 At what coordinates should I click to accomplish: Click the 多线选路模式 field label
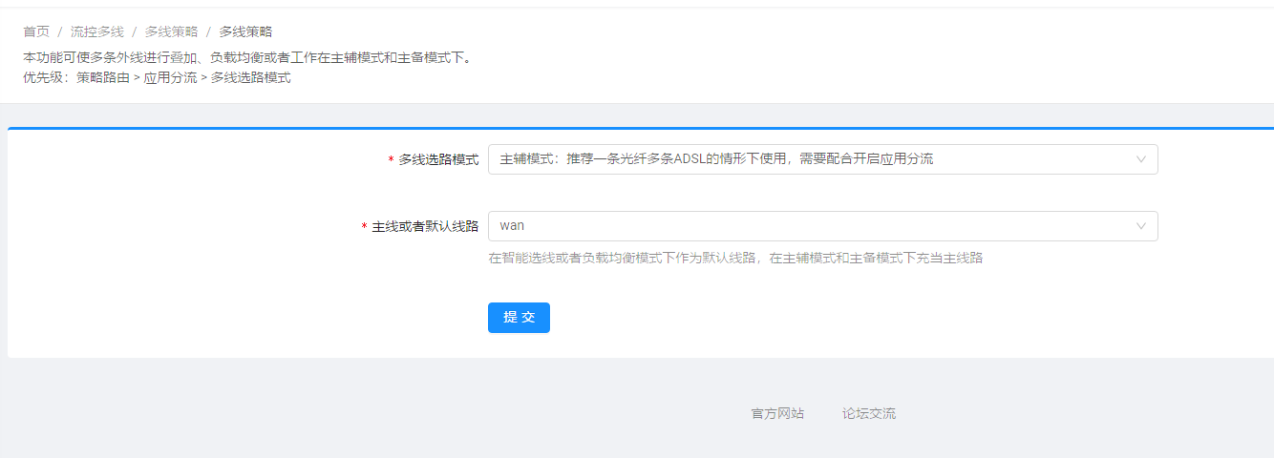[x=438, y=160]
